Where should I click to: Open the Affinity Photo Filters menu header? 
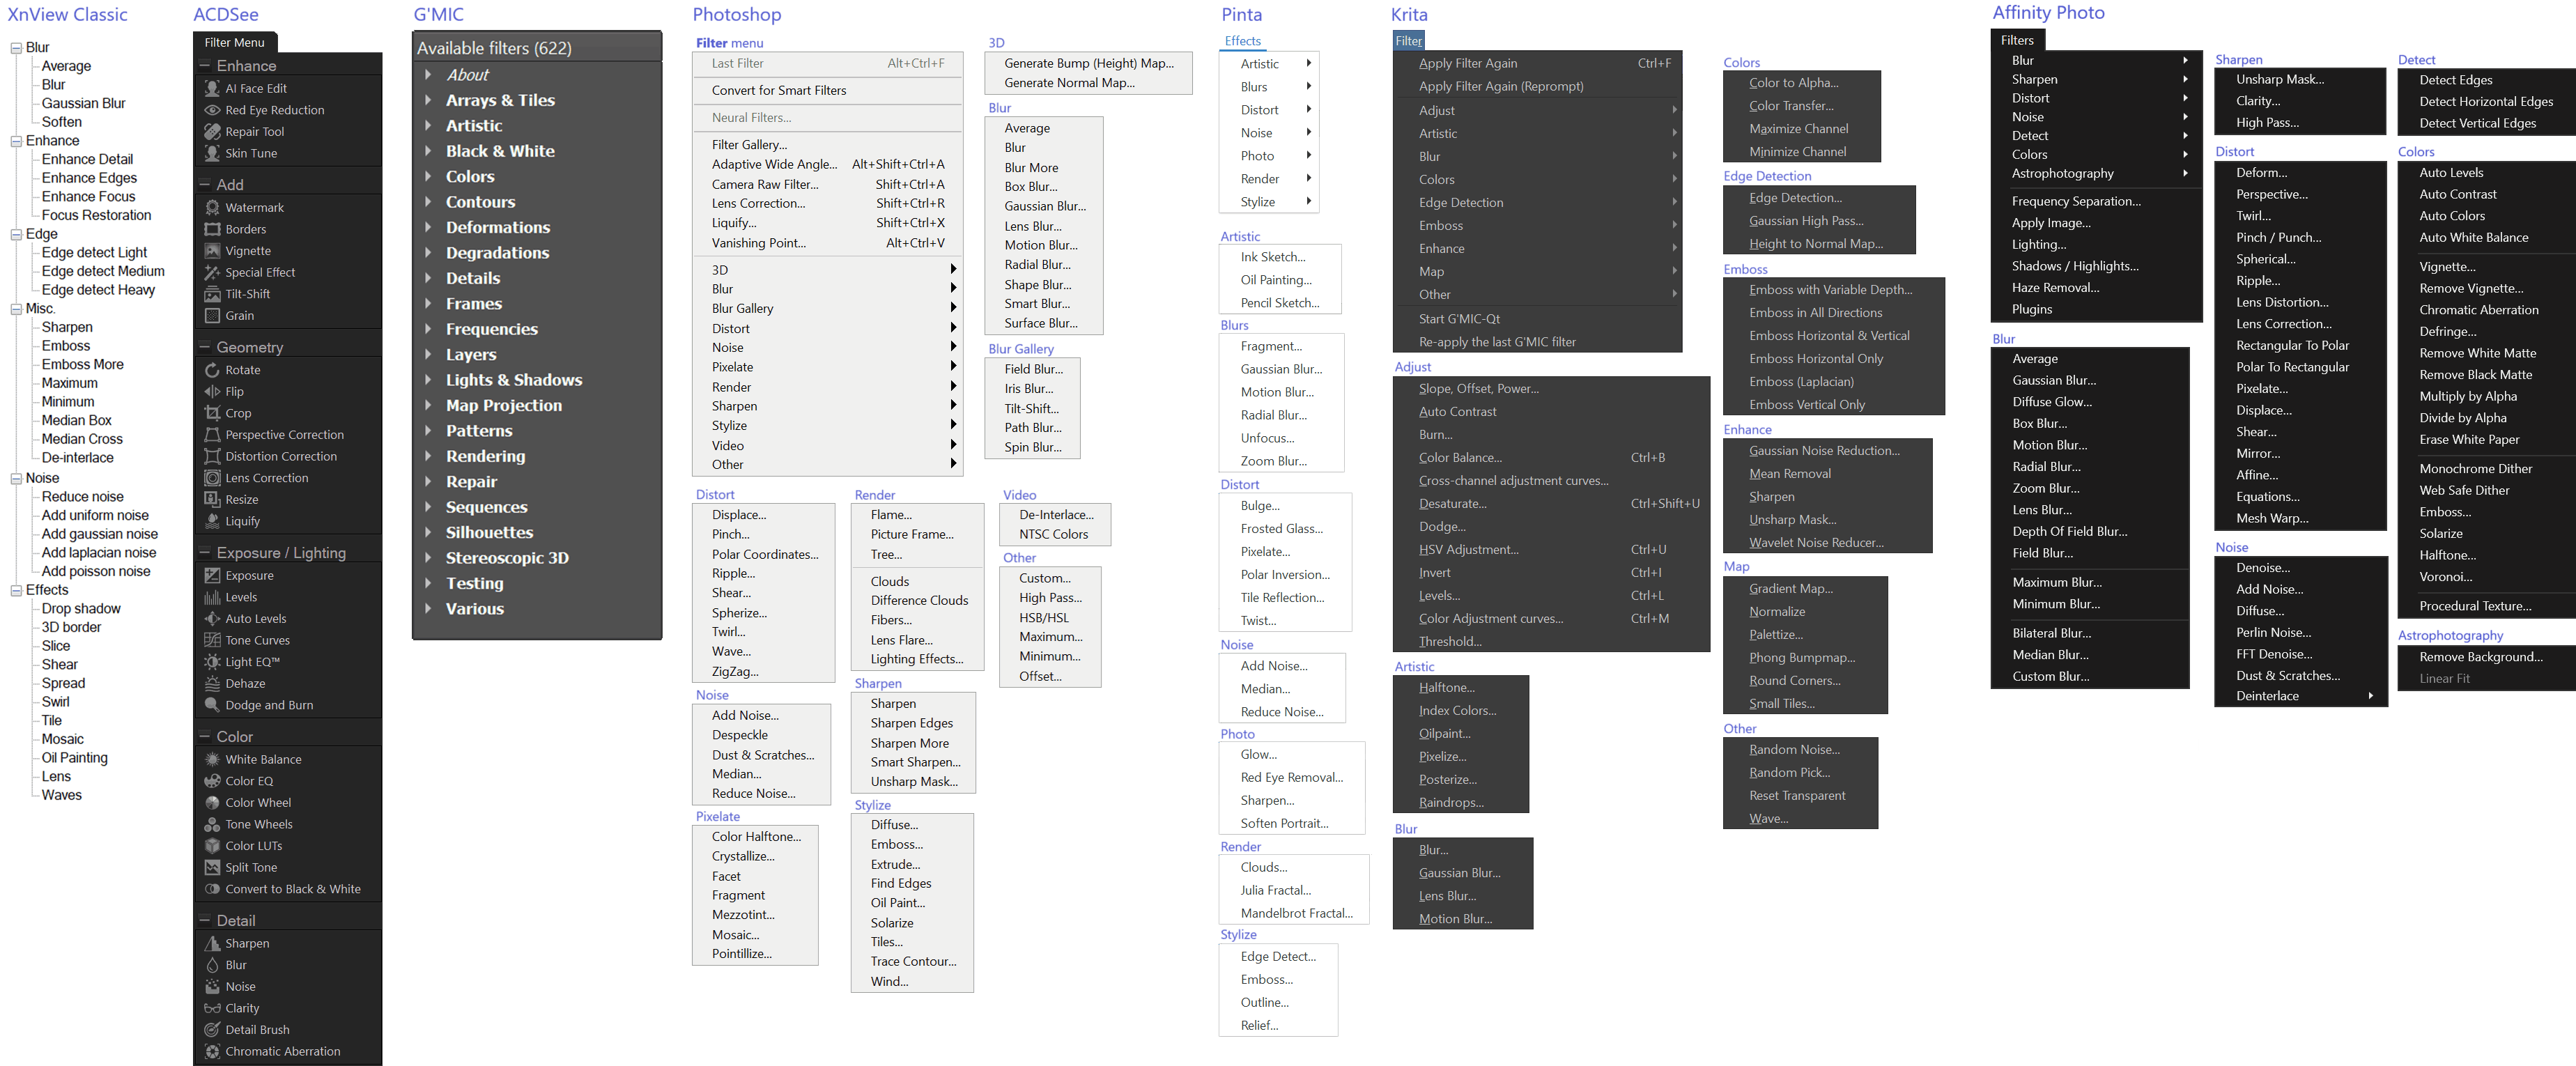pyautogui.click(x=2017, y=40)
